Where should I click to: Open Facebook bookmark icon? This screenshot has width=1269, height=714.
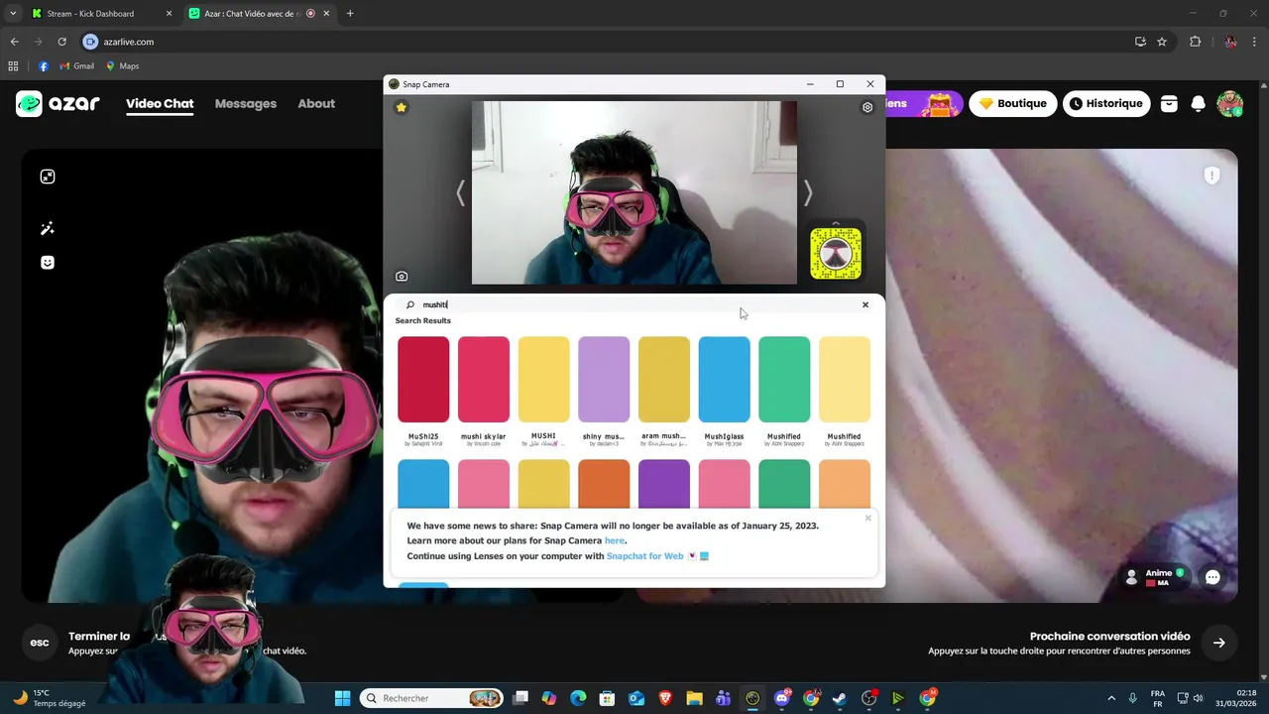coord(44,66)
